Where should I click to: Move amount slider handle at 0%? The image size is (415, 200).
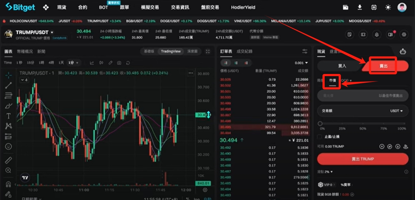pyautogui.click(x=320, y=124)
